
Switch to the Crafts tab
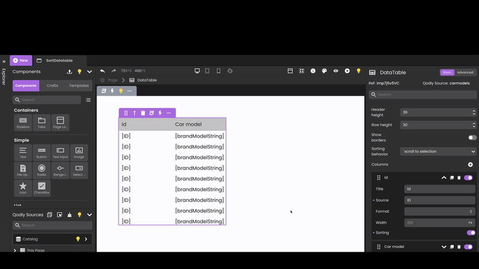tap(52, 85)
